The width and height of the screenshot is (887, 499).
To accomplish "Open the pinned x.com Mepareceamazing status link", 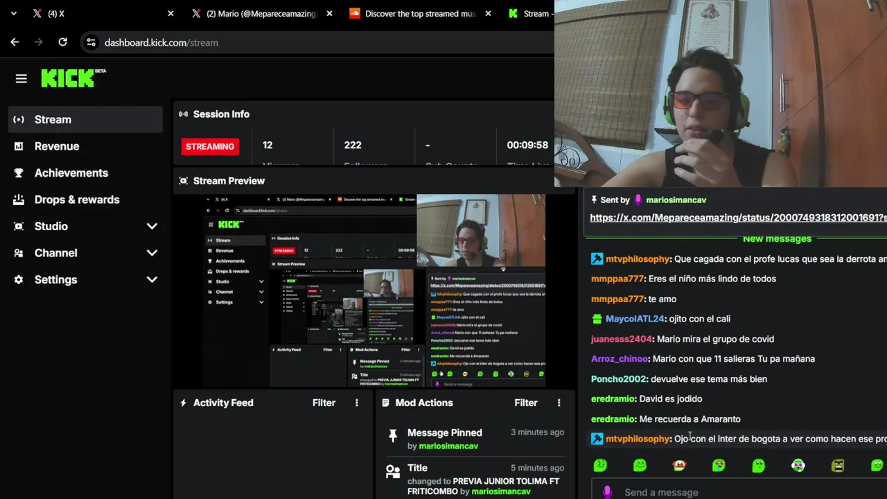I will [x=738, y=218].
